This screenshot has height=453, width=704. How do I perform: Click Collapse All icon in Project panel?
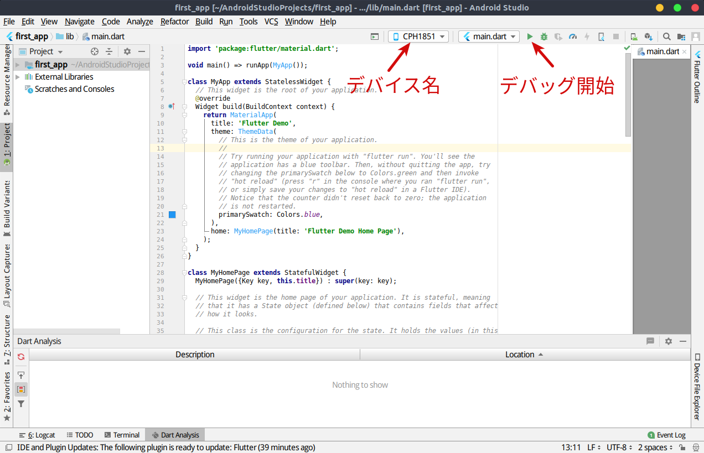tap(109, 51)
